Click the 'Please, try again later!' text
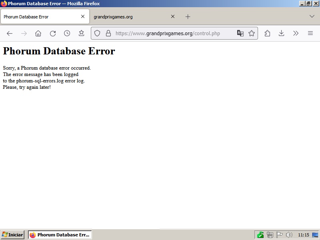Viewport: 320px width, 240px height. 27,87
